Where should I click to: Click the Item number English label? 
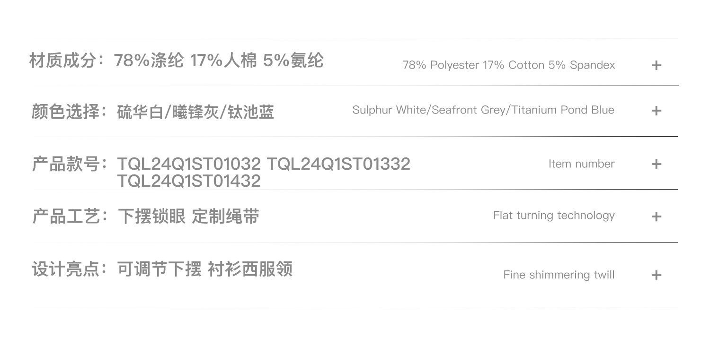581,164
